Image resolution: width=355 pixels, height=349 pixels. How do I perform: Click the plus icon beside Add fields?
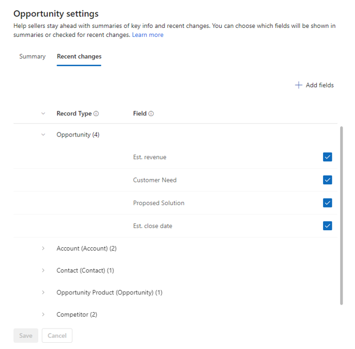tap(299, 85)
